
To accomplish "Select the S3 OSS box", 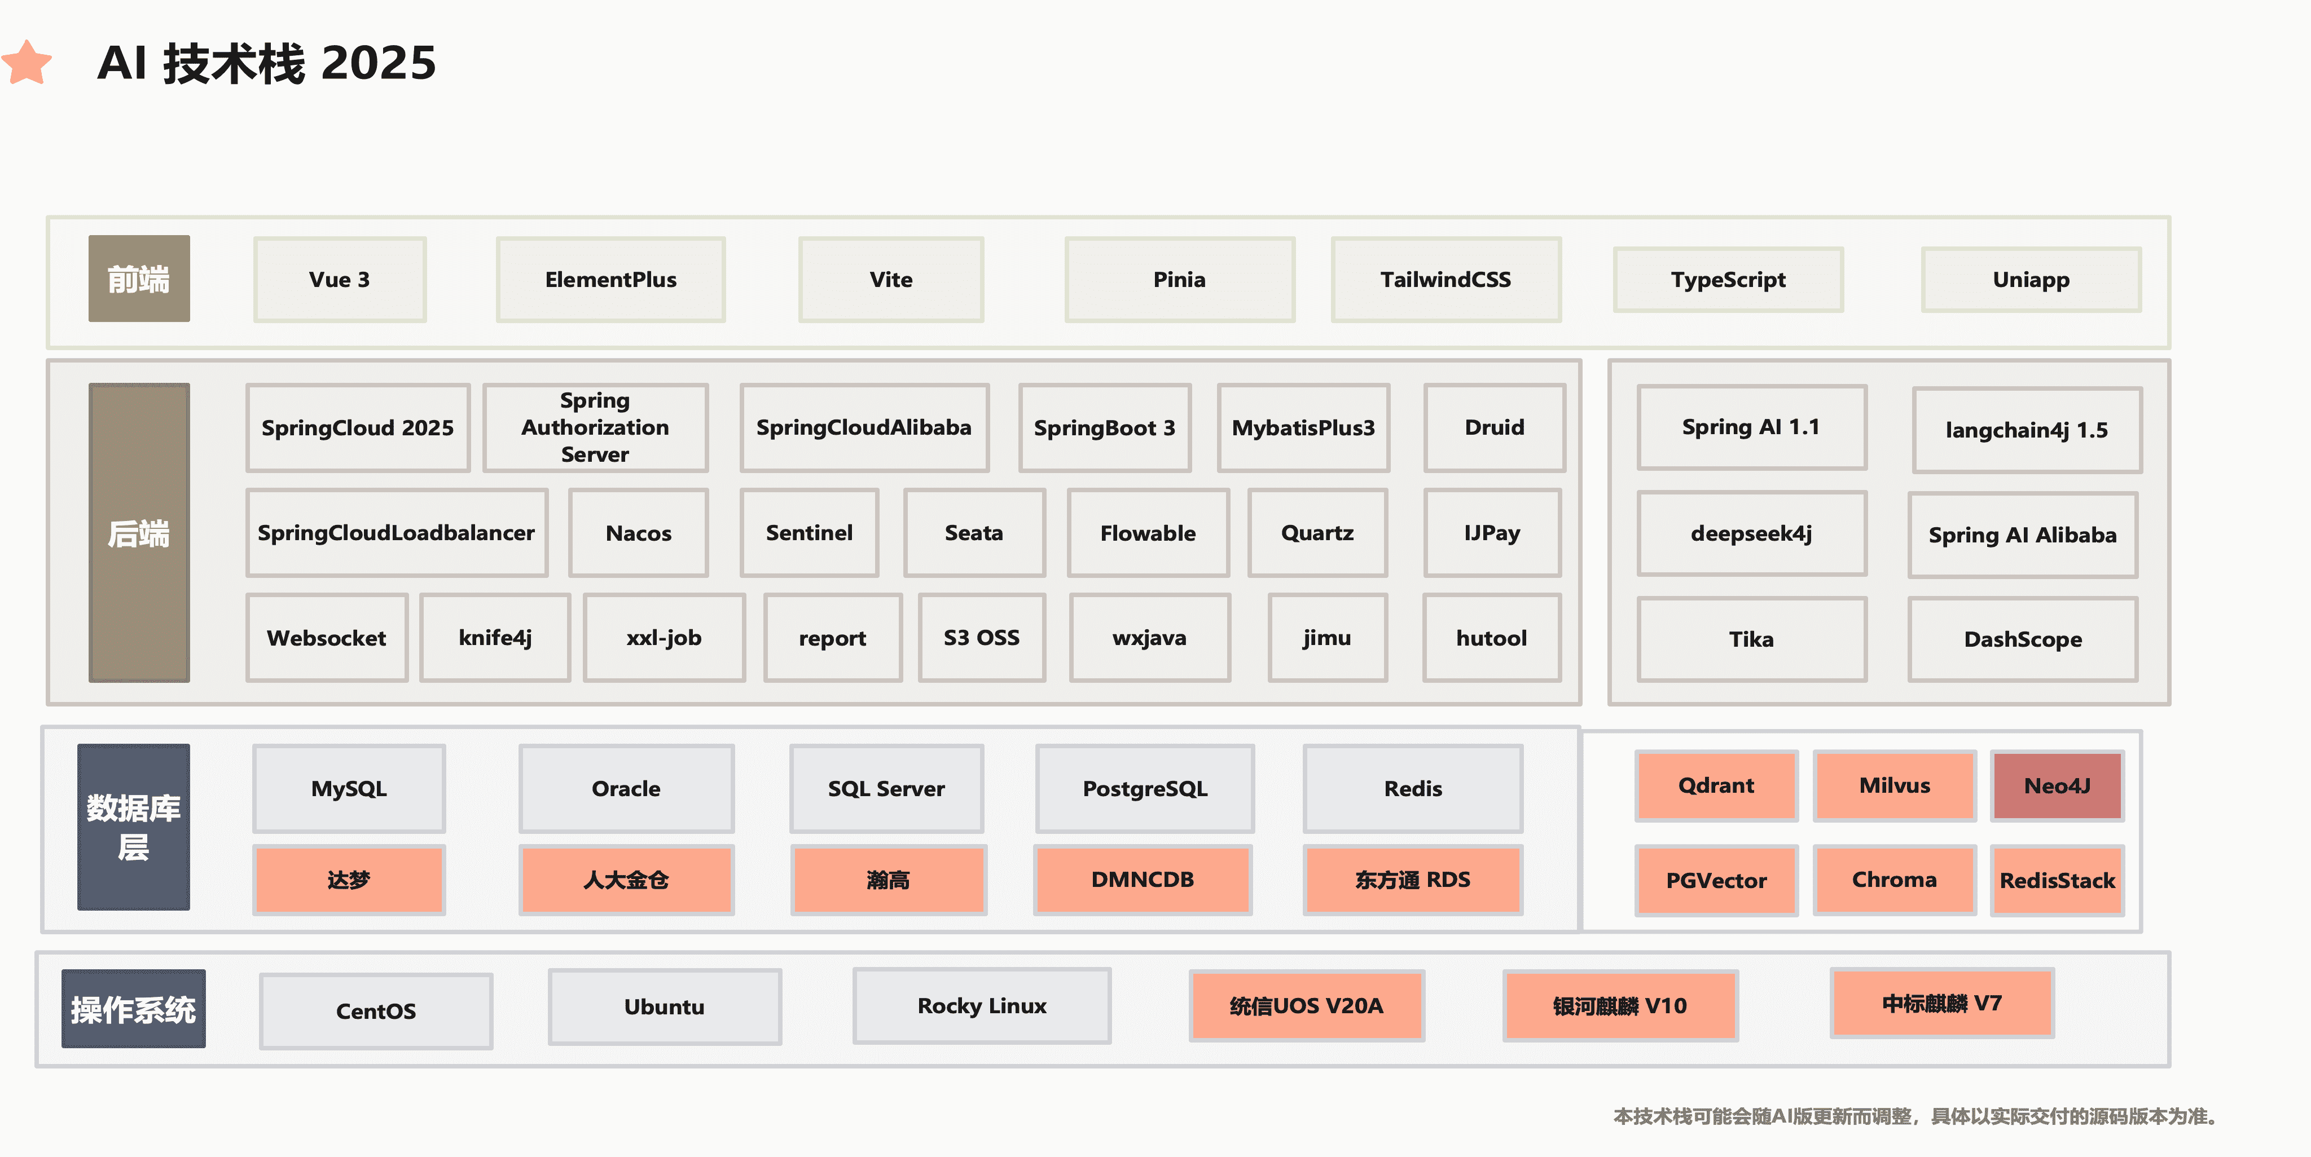I will (981, 638).
